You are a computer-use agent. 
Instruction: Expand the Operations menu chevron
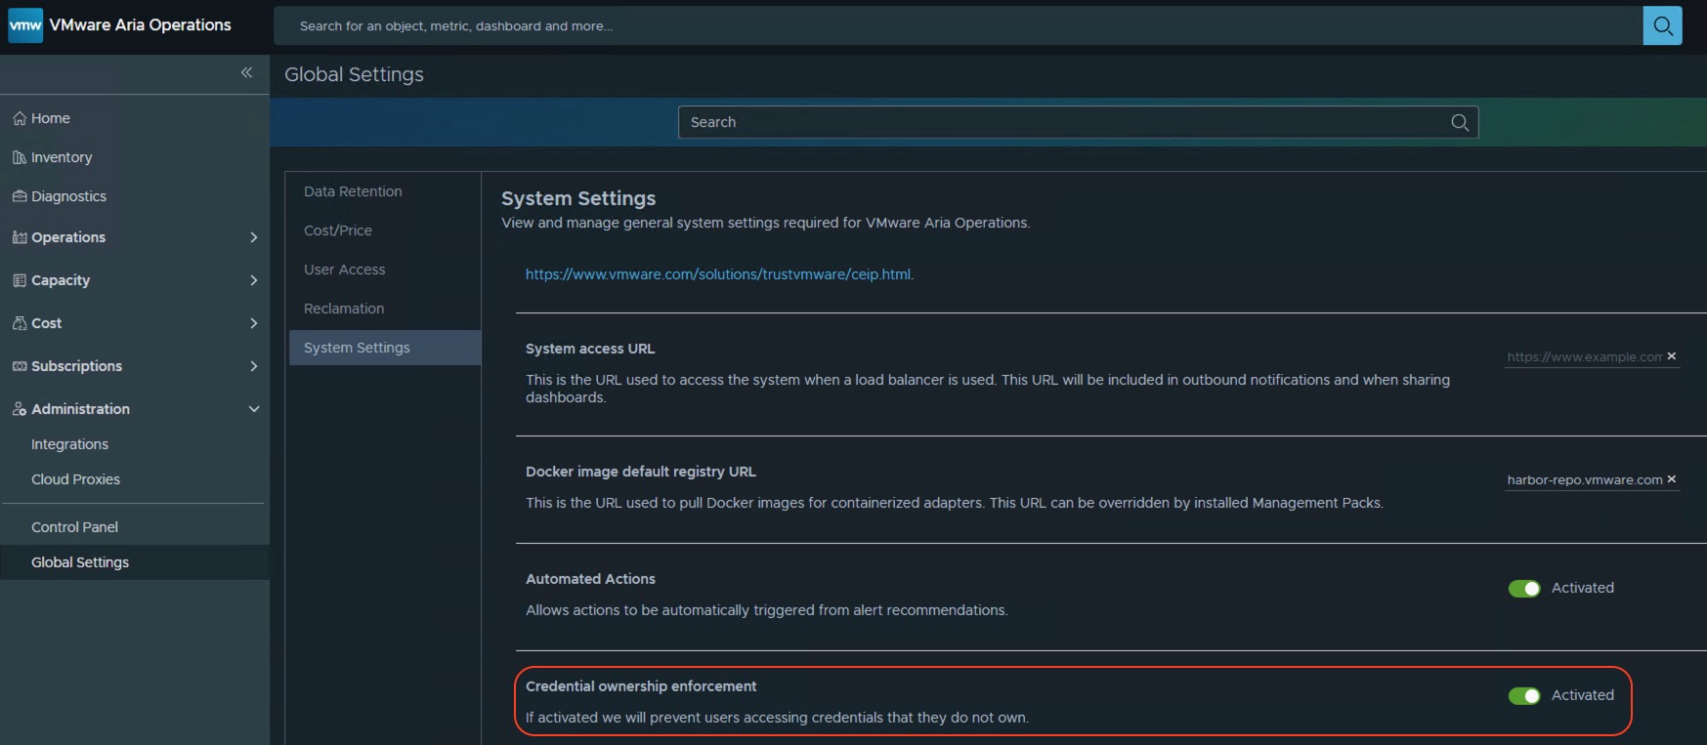[254, 237]
